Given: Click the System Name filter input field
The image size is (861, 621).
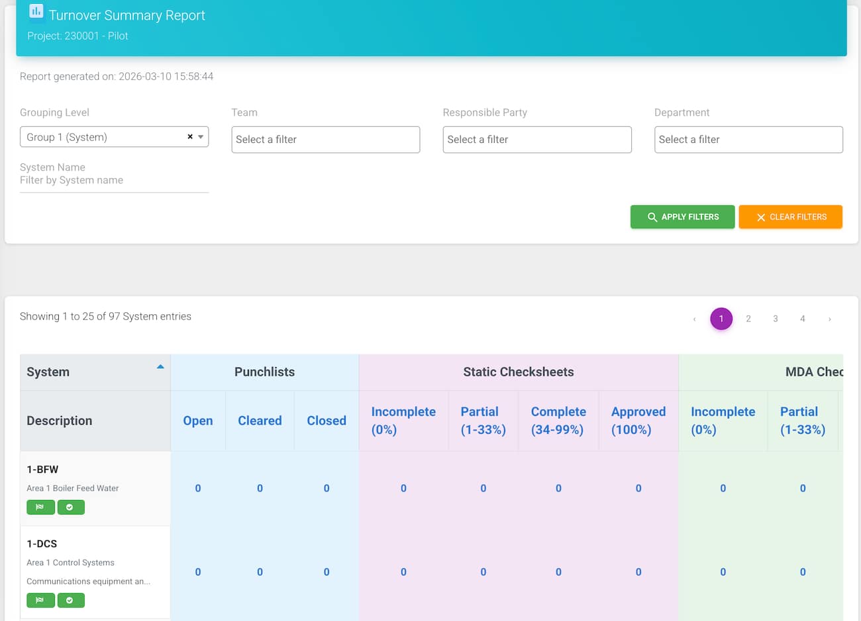Looking at the screenshot, I should [x=114, y=181].
